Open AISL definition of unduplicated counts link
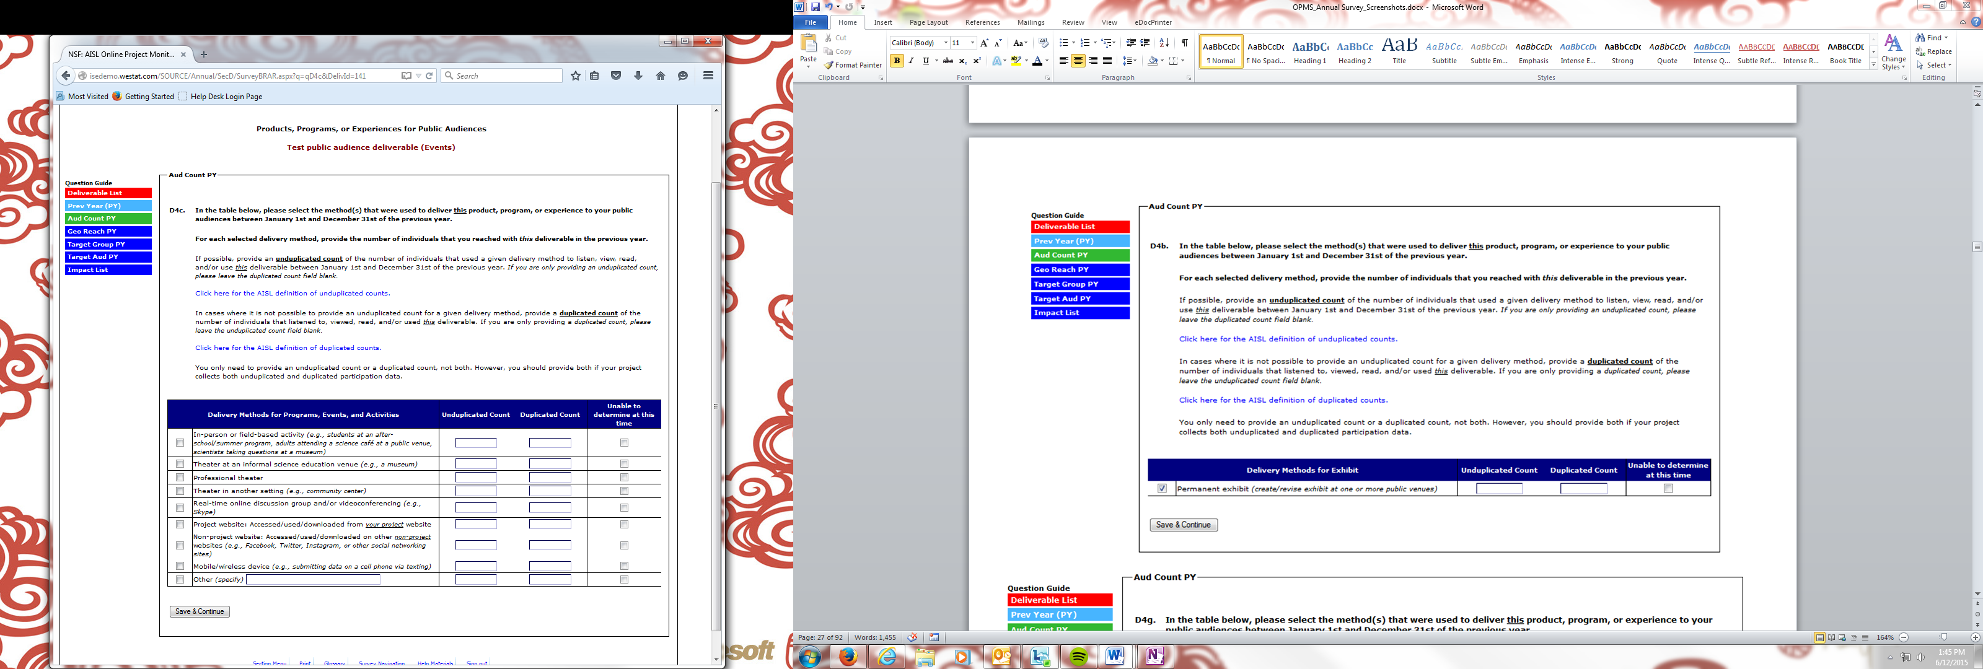1983x669 pixels. pos(292,294)
